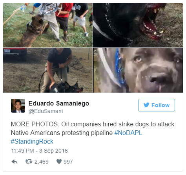Open the photo of handler holding black dog
Screen dimensions: 186x175
[x=48, y=70]
